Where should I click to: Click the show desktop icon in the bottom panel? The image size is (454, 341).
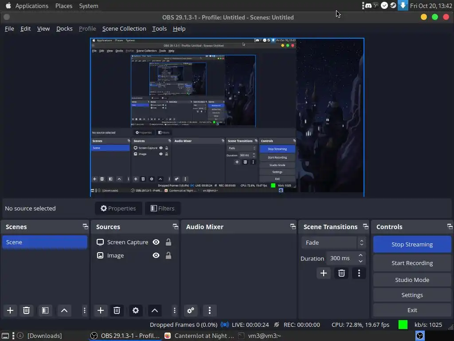tap(5, 336)
